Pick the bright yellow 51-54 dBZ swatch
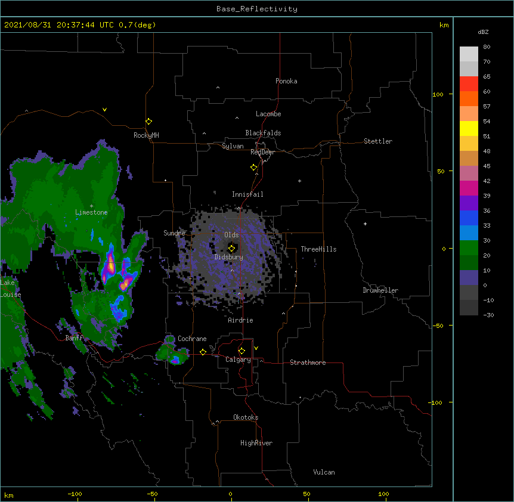 [469, 128]
